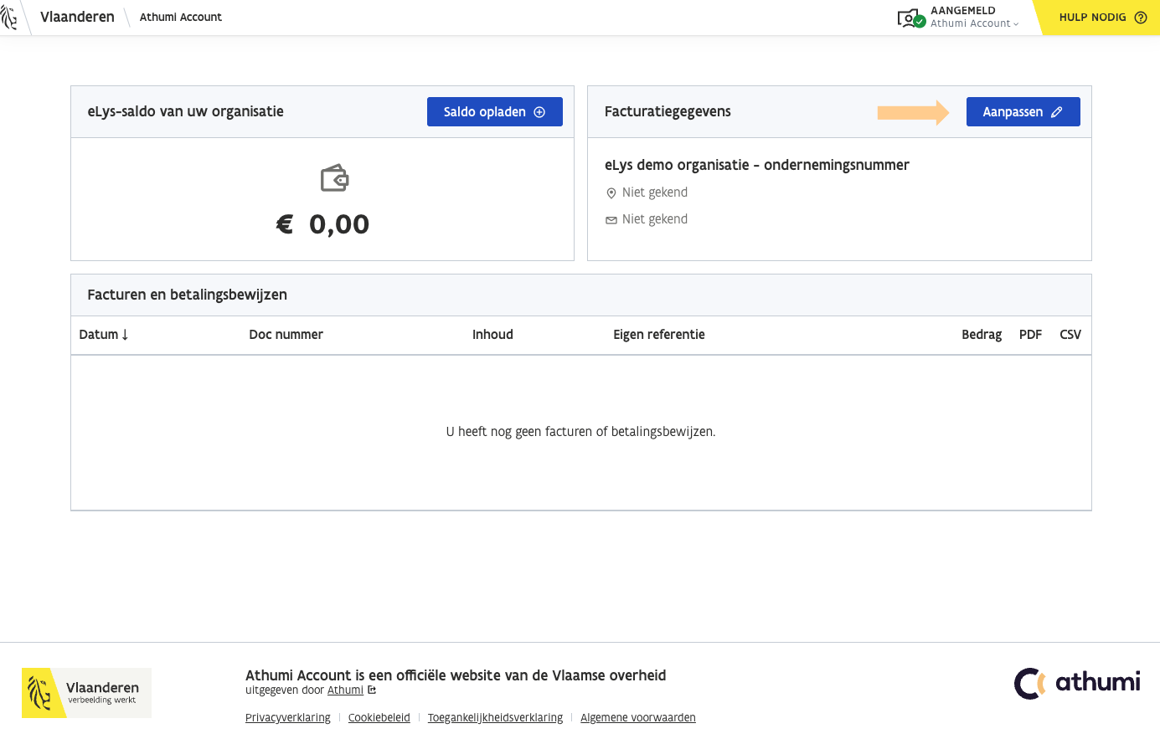This screenshot has height=744, width=1160.
Task: Click the athumi logo in the footer
Action: point(1077,683)
